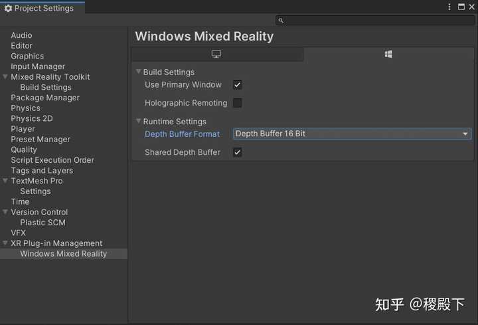Image resolution: width=478 pixels, height=325 pixels.
Task: Select Editor in the settings list
Action: pyautogui.click(x=21, y=45)
